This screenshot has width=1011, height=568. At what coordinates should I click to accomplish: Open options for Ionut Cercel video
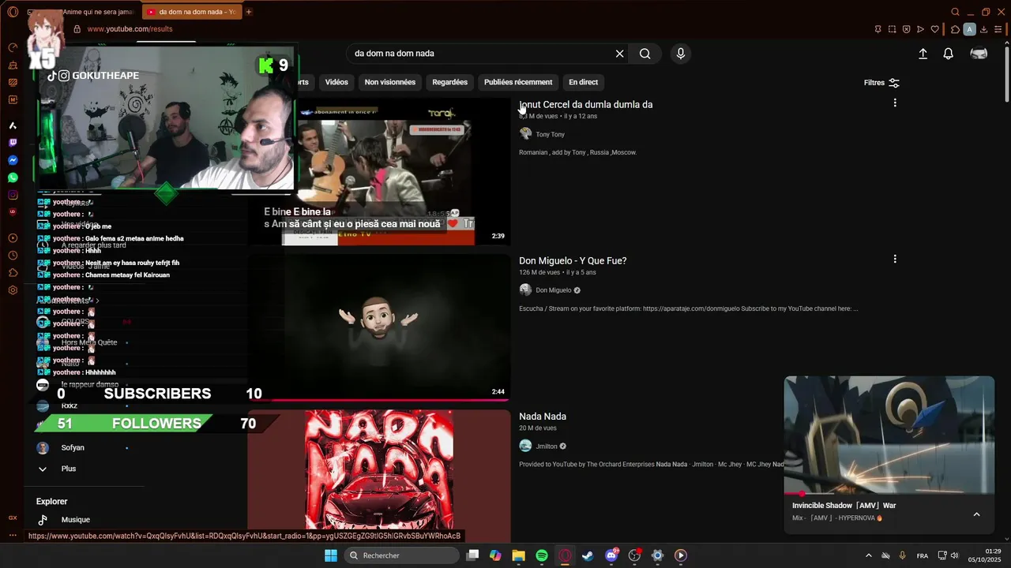(x=895, y=103)
